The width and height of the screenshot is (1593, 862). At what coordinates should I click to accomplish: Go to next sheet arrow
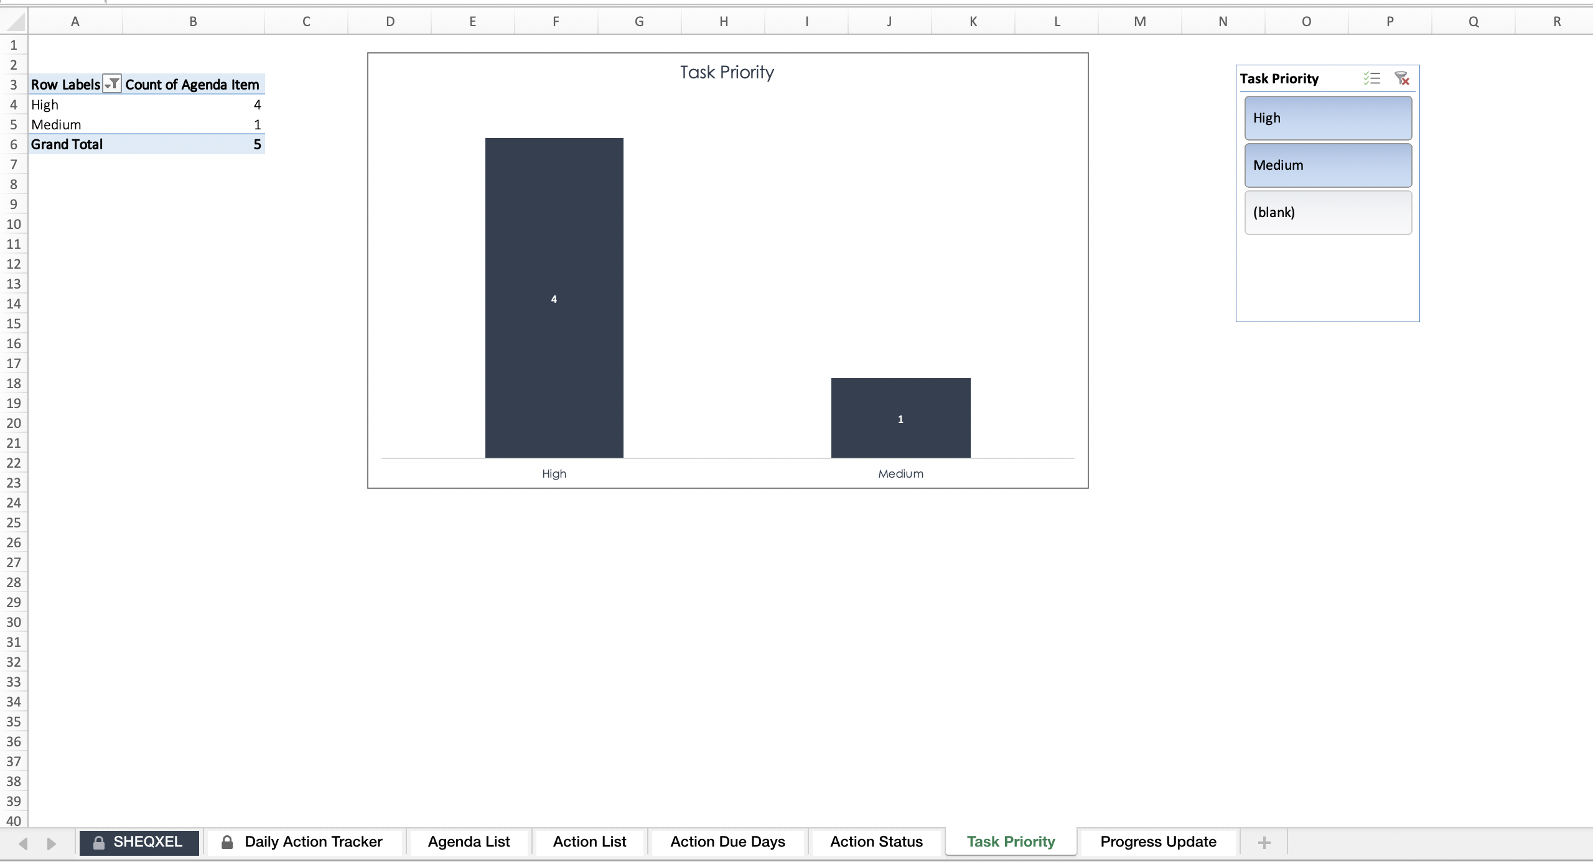(51, 843)
